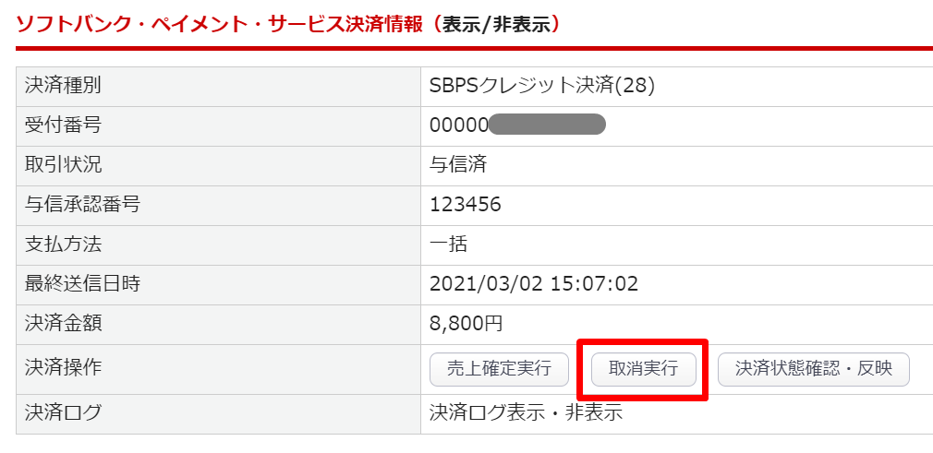
Task: Select the 決済操作 label cell
Action: tap(64, 368)
